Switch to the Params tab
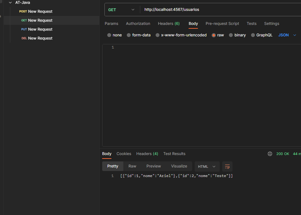 point(111,24)
